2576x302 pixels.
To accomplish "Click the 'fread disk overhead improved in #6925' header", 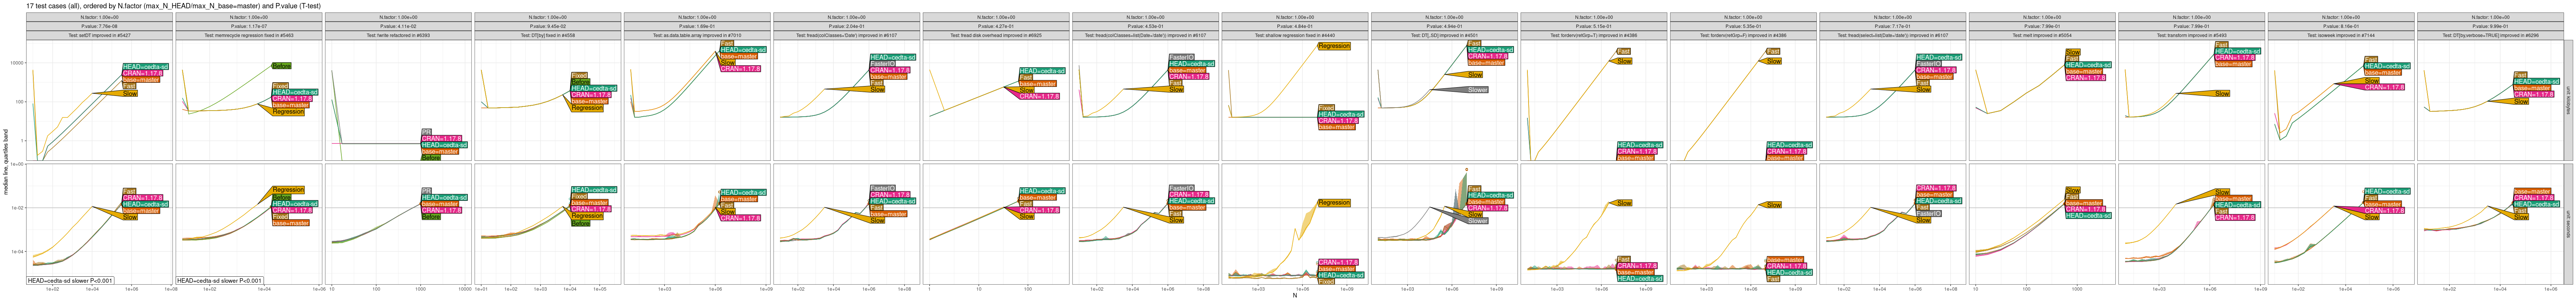I will click(996, 35).
